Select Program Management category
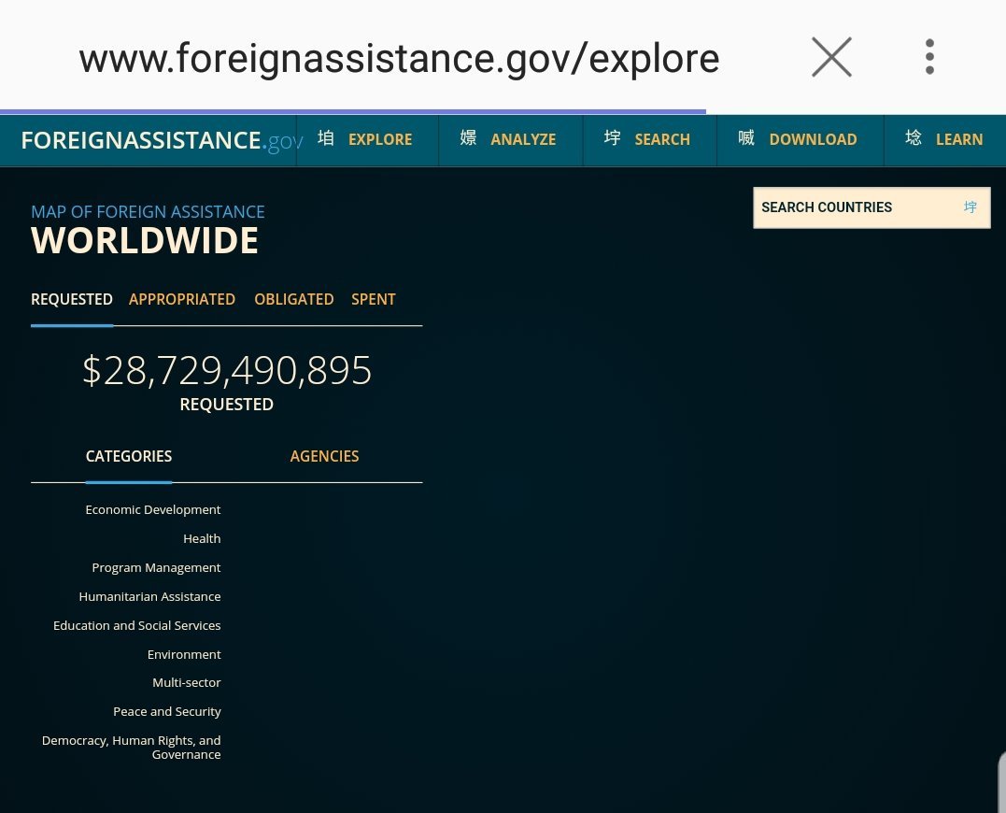Screen dimensions: 1006x813 pos(156,568)
